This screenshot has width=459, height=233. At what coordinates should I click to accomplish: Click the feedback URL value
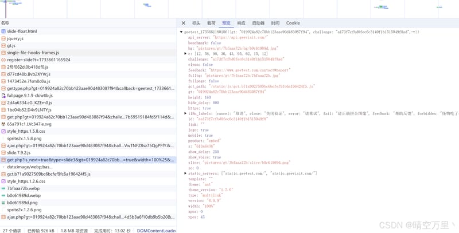[250, 70]
